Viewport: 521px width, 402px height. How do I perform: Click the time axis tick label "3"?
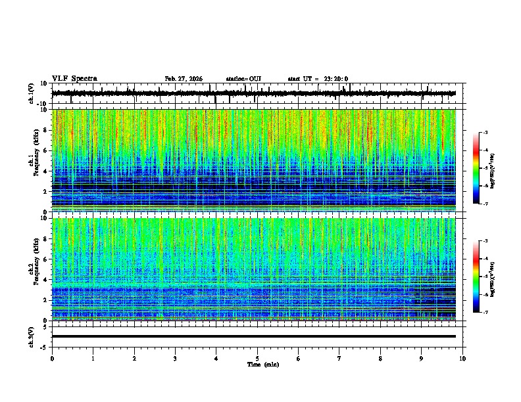pyautogui.click(x=175, y=359)
